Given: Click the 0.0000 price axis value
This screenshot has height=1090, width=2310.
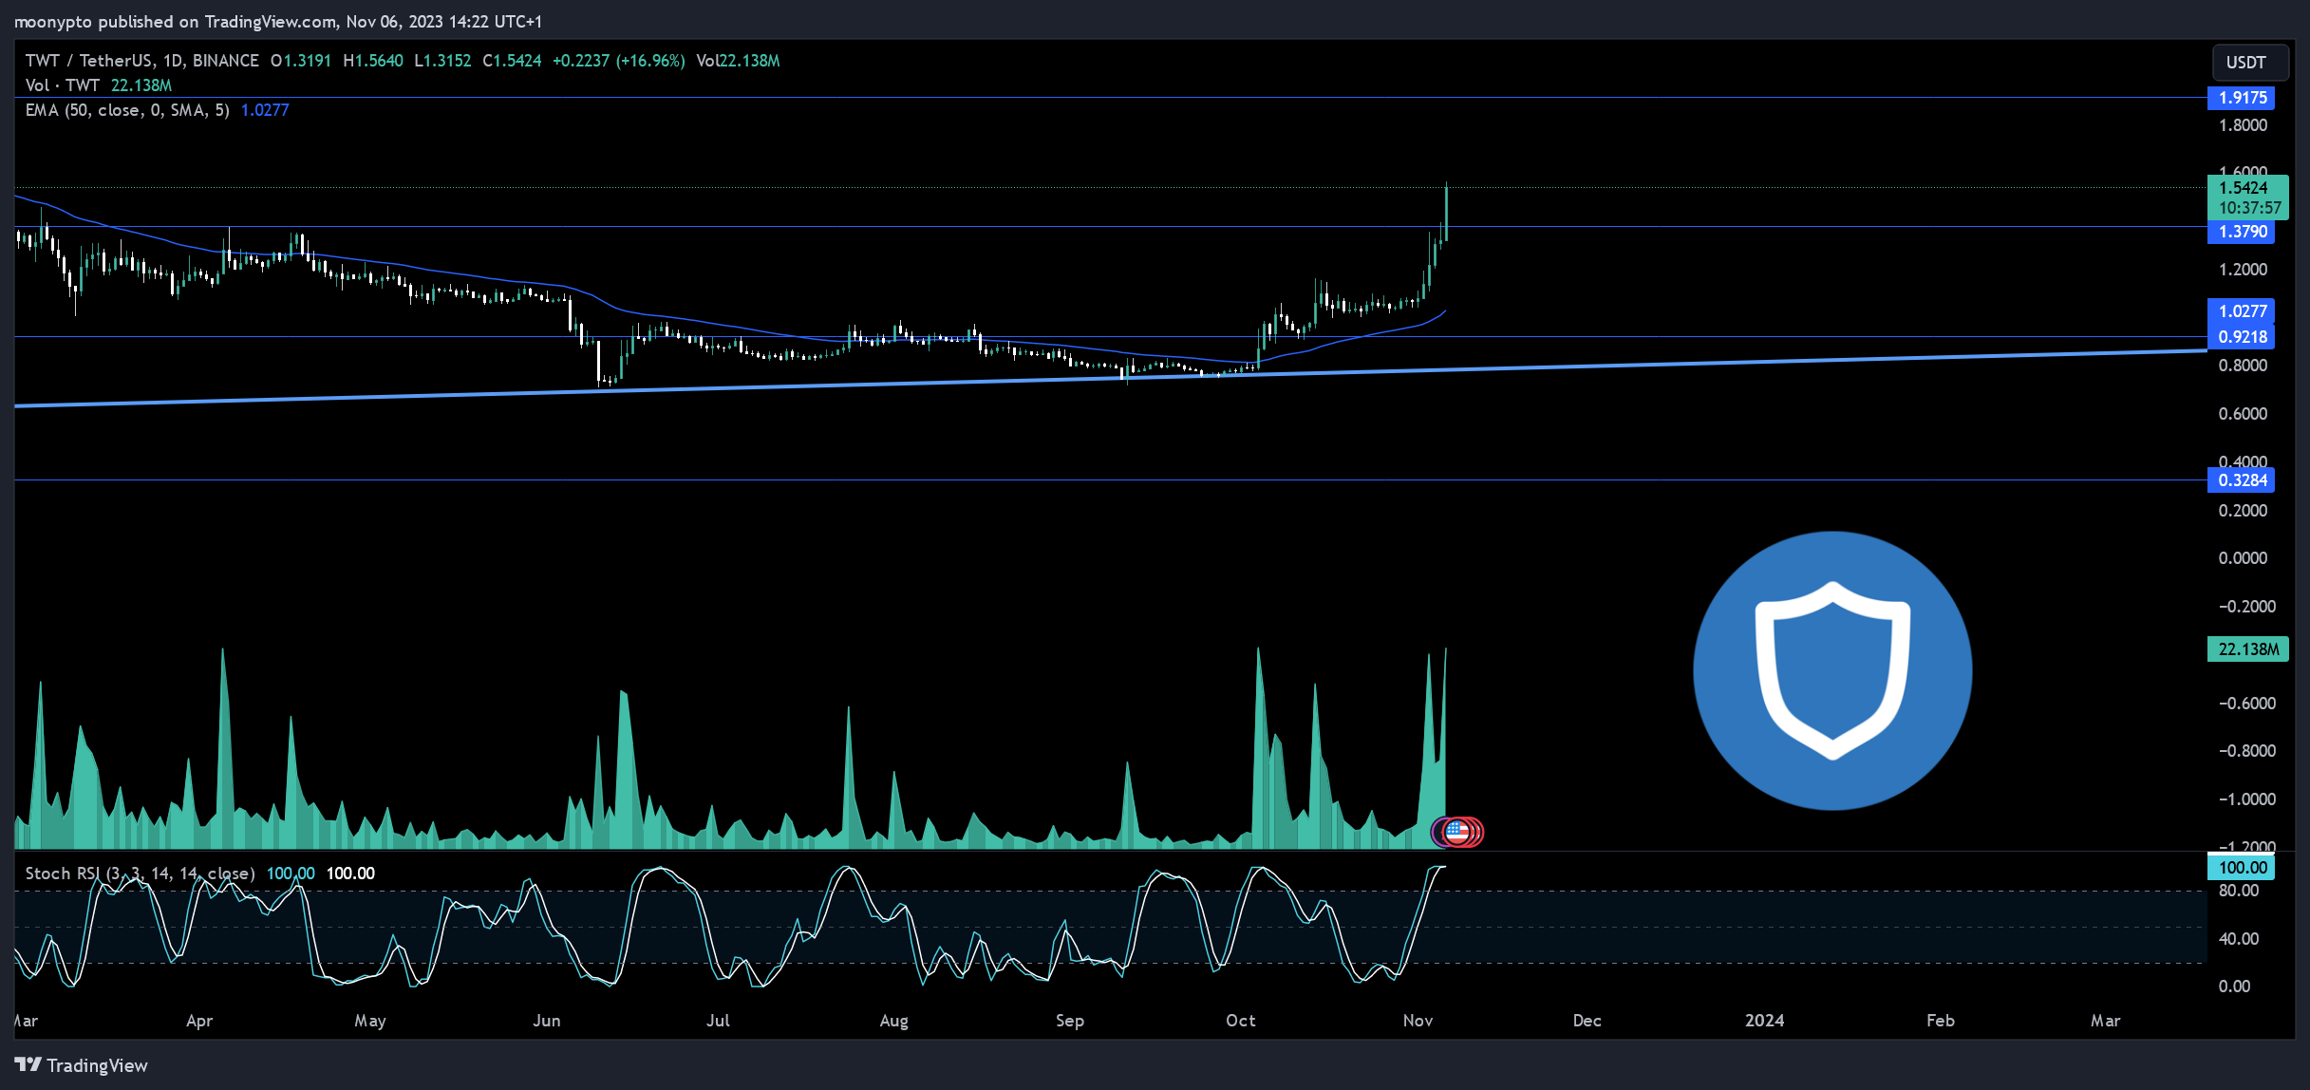Looking at the screenshot, I should coord(2243,558).
